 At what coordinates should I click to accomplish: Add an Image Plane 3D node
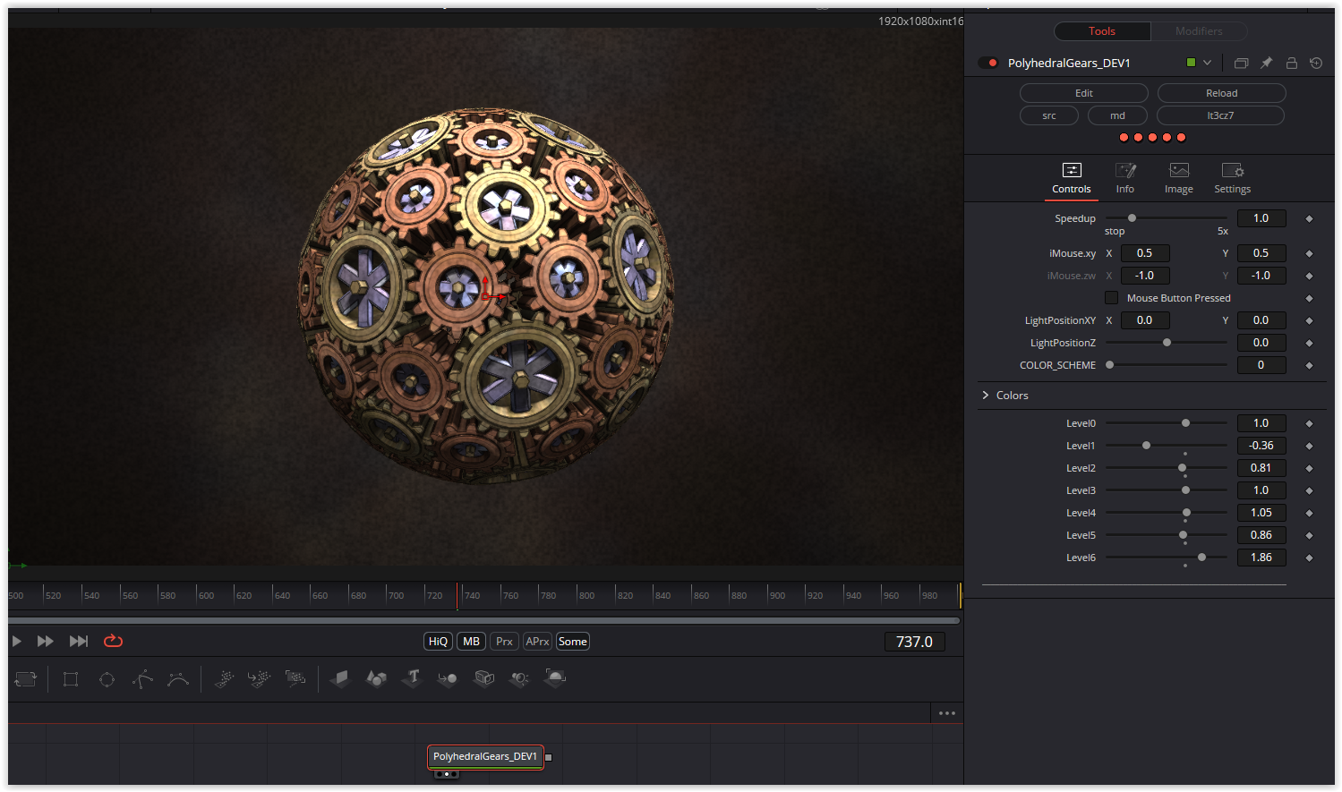click(x=340, y=678)
